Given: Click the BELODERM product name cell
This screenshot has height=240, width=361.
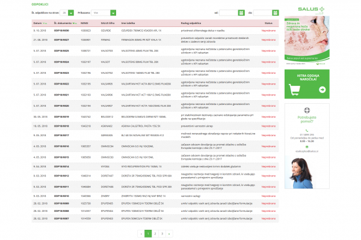Looking at the screenshot, I should (x=144, y=117).
